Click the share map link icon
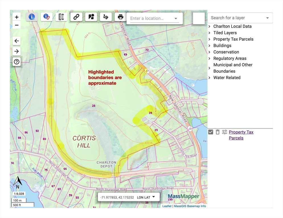 (x=76, y=17)
